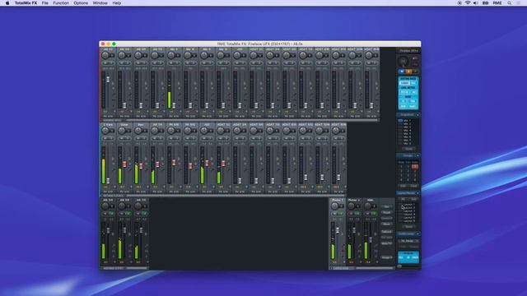Select snapshot Mix 1
527x296 pixels.
(x=407, y=121)
